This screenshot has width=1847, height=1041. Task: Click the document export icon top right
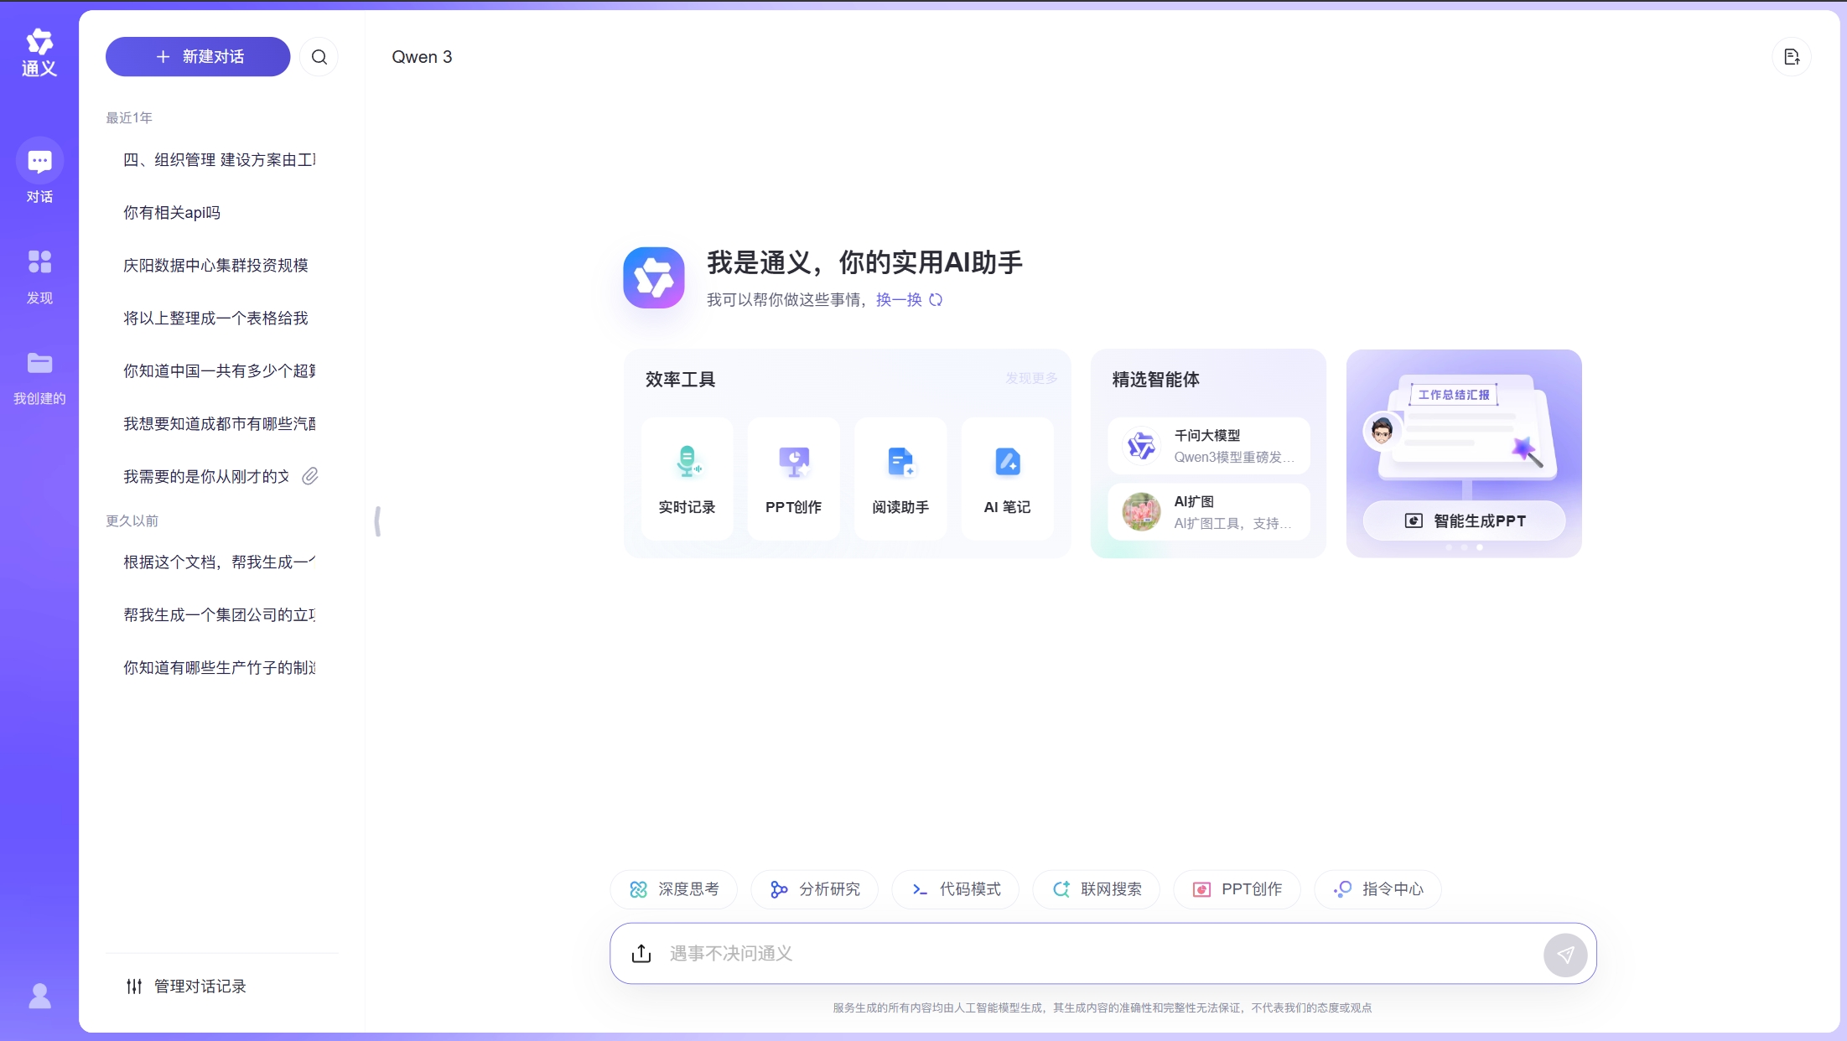click(x=1792, y=57)
